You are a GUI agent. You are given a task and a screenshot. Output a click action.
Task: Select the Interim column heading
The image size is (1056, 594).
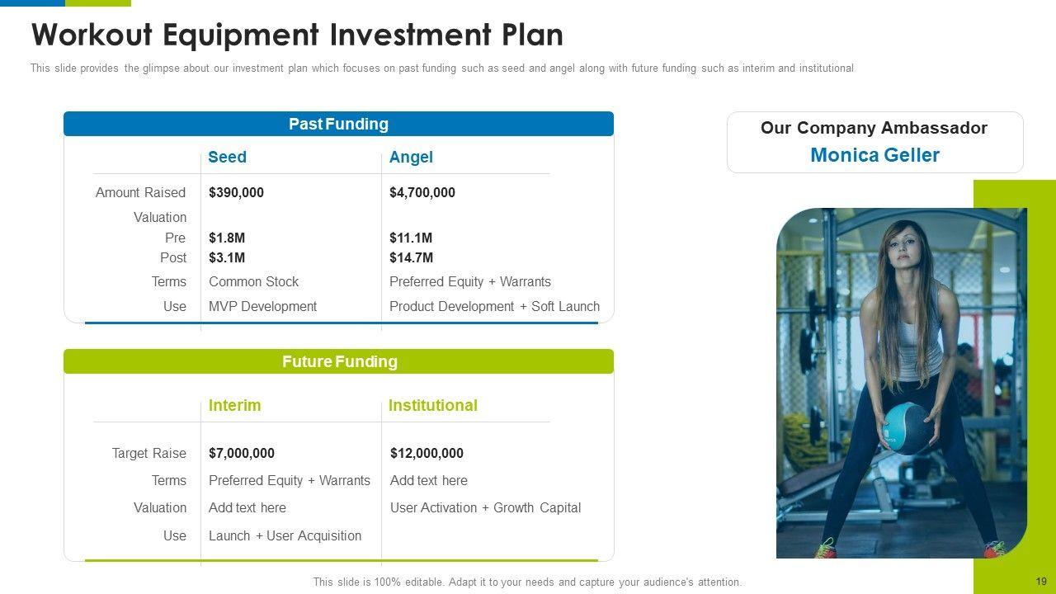234,405
